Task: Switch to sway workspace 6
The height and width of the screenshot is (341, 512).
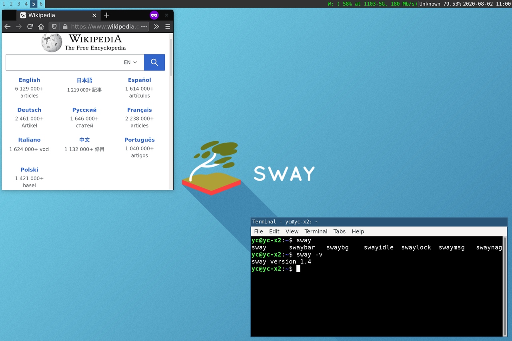Action: point(41,4)
